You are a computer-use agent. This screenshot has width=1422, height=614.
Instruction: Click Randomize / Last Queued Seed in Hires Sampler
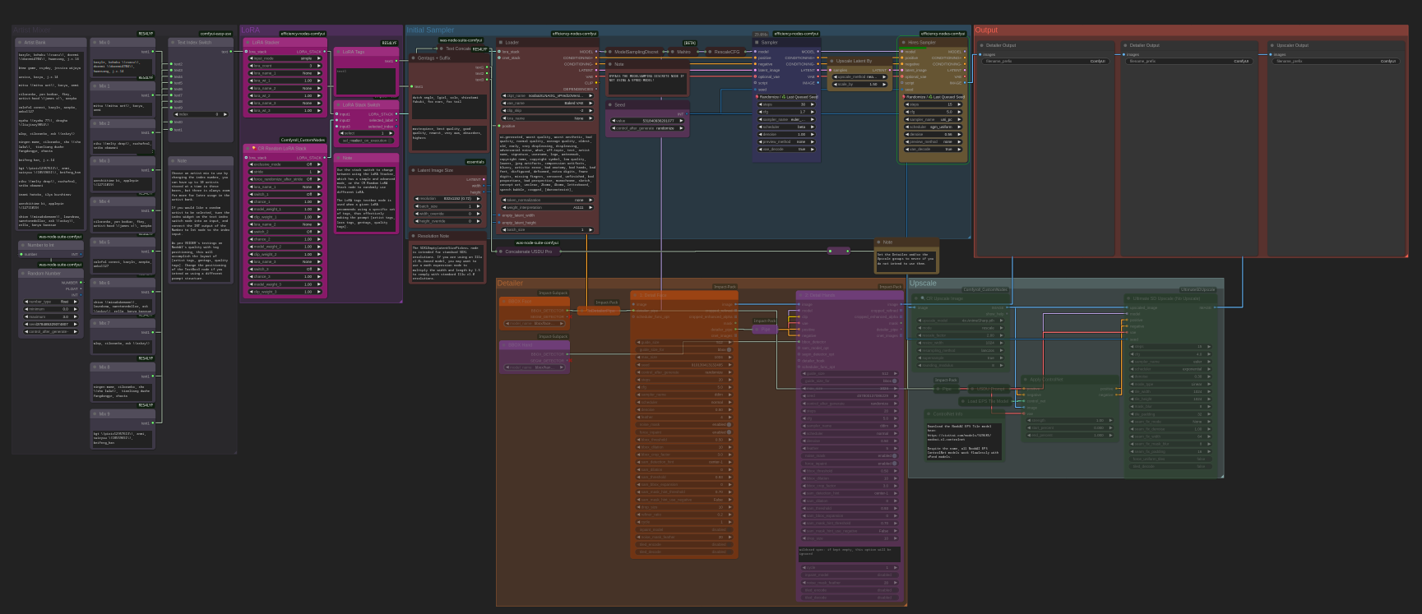[x=933, y=97]
